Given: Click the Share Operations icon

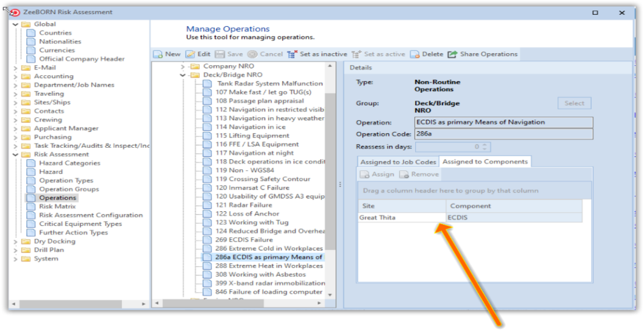Looking at the screenshot, I should (x=452, y=54).
